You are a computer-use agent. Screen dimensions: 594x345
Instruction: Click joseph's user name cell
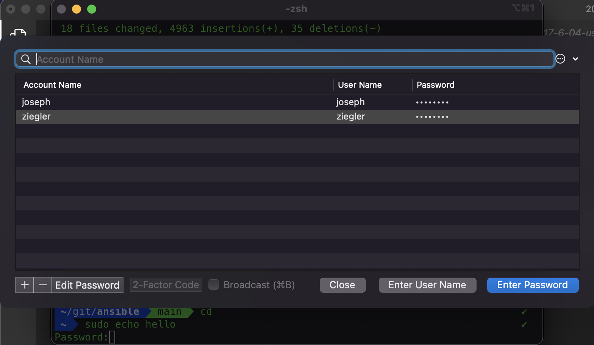[x=350, y=102]
